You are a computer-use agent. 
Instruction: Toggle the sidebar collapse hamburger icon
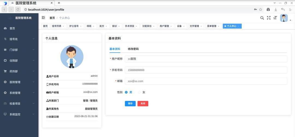click(43, 18)
